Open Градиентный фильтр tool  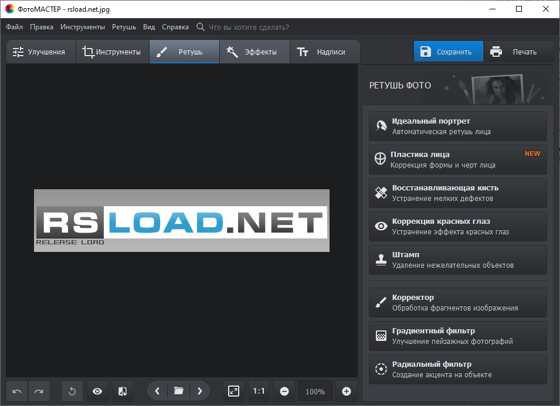pos(457,336)
